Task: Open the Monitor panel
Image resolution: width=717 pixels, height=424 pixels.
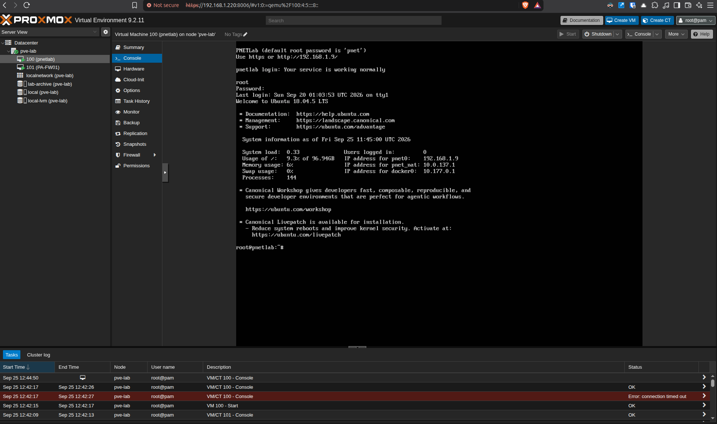Action: tap(137, 112)
